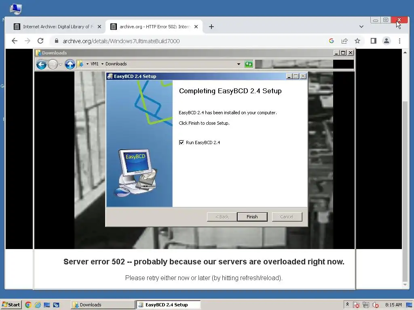Go back in the Downloads window
This screenshot has height=310, width=414.
42,64
